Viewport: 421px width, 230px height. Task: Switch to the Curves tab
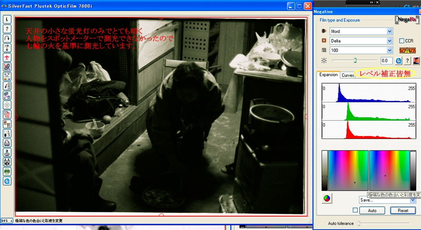point(348,75)
